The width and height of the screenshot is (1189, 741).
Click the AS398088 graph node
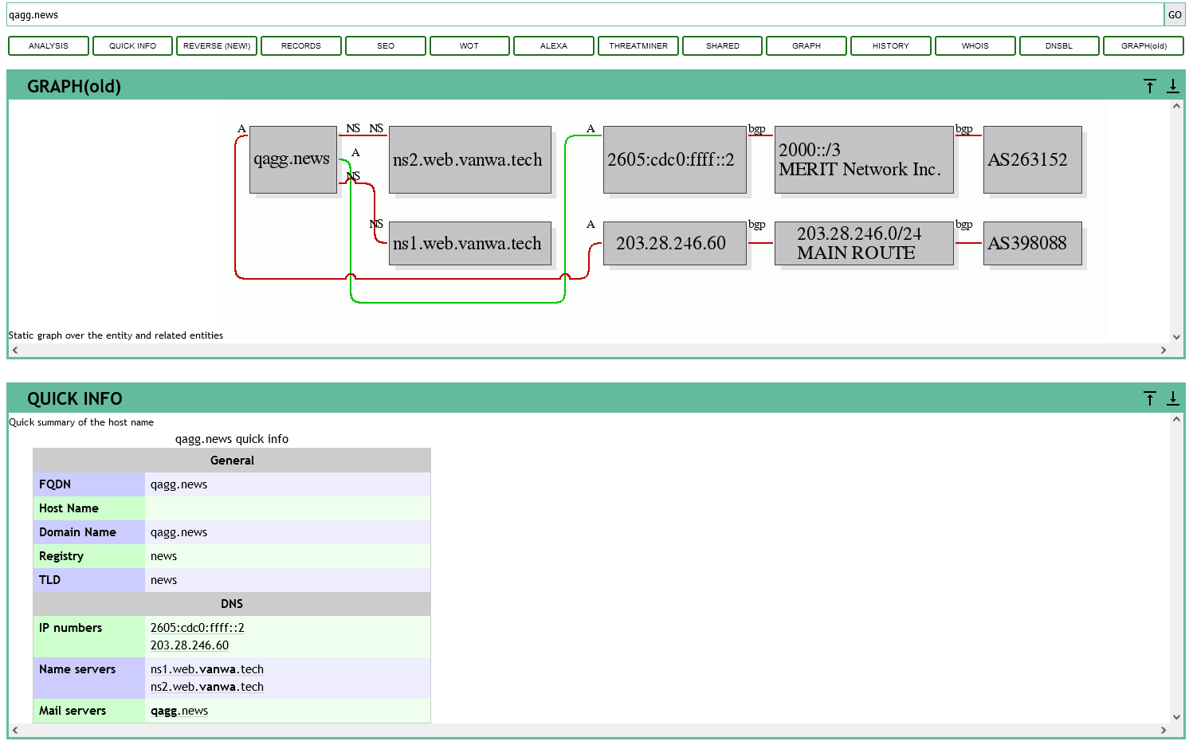coord(1032,243)
